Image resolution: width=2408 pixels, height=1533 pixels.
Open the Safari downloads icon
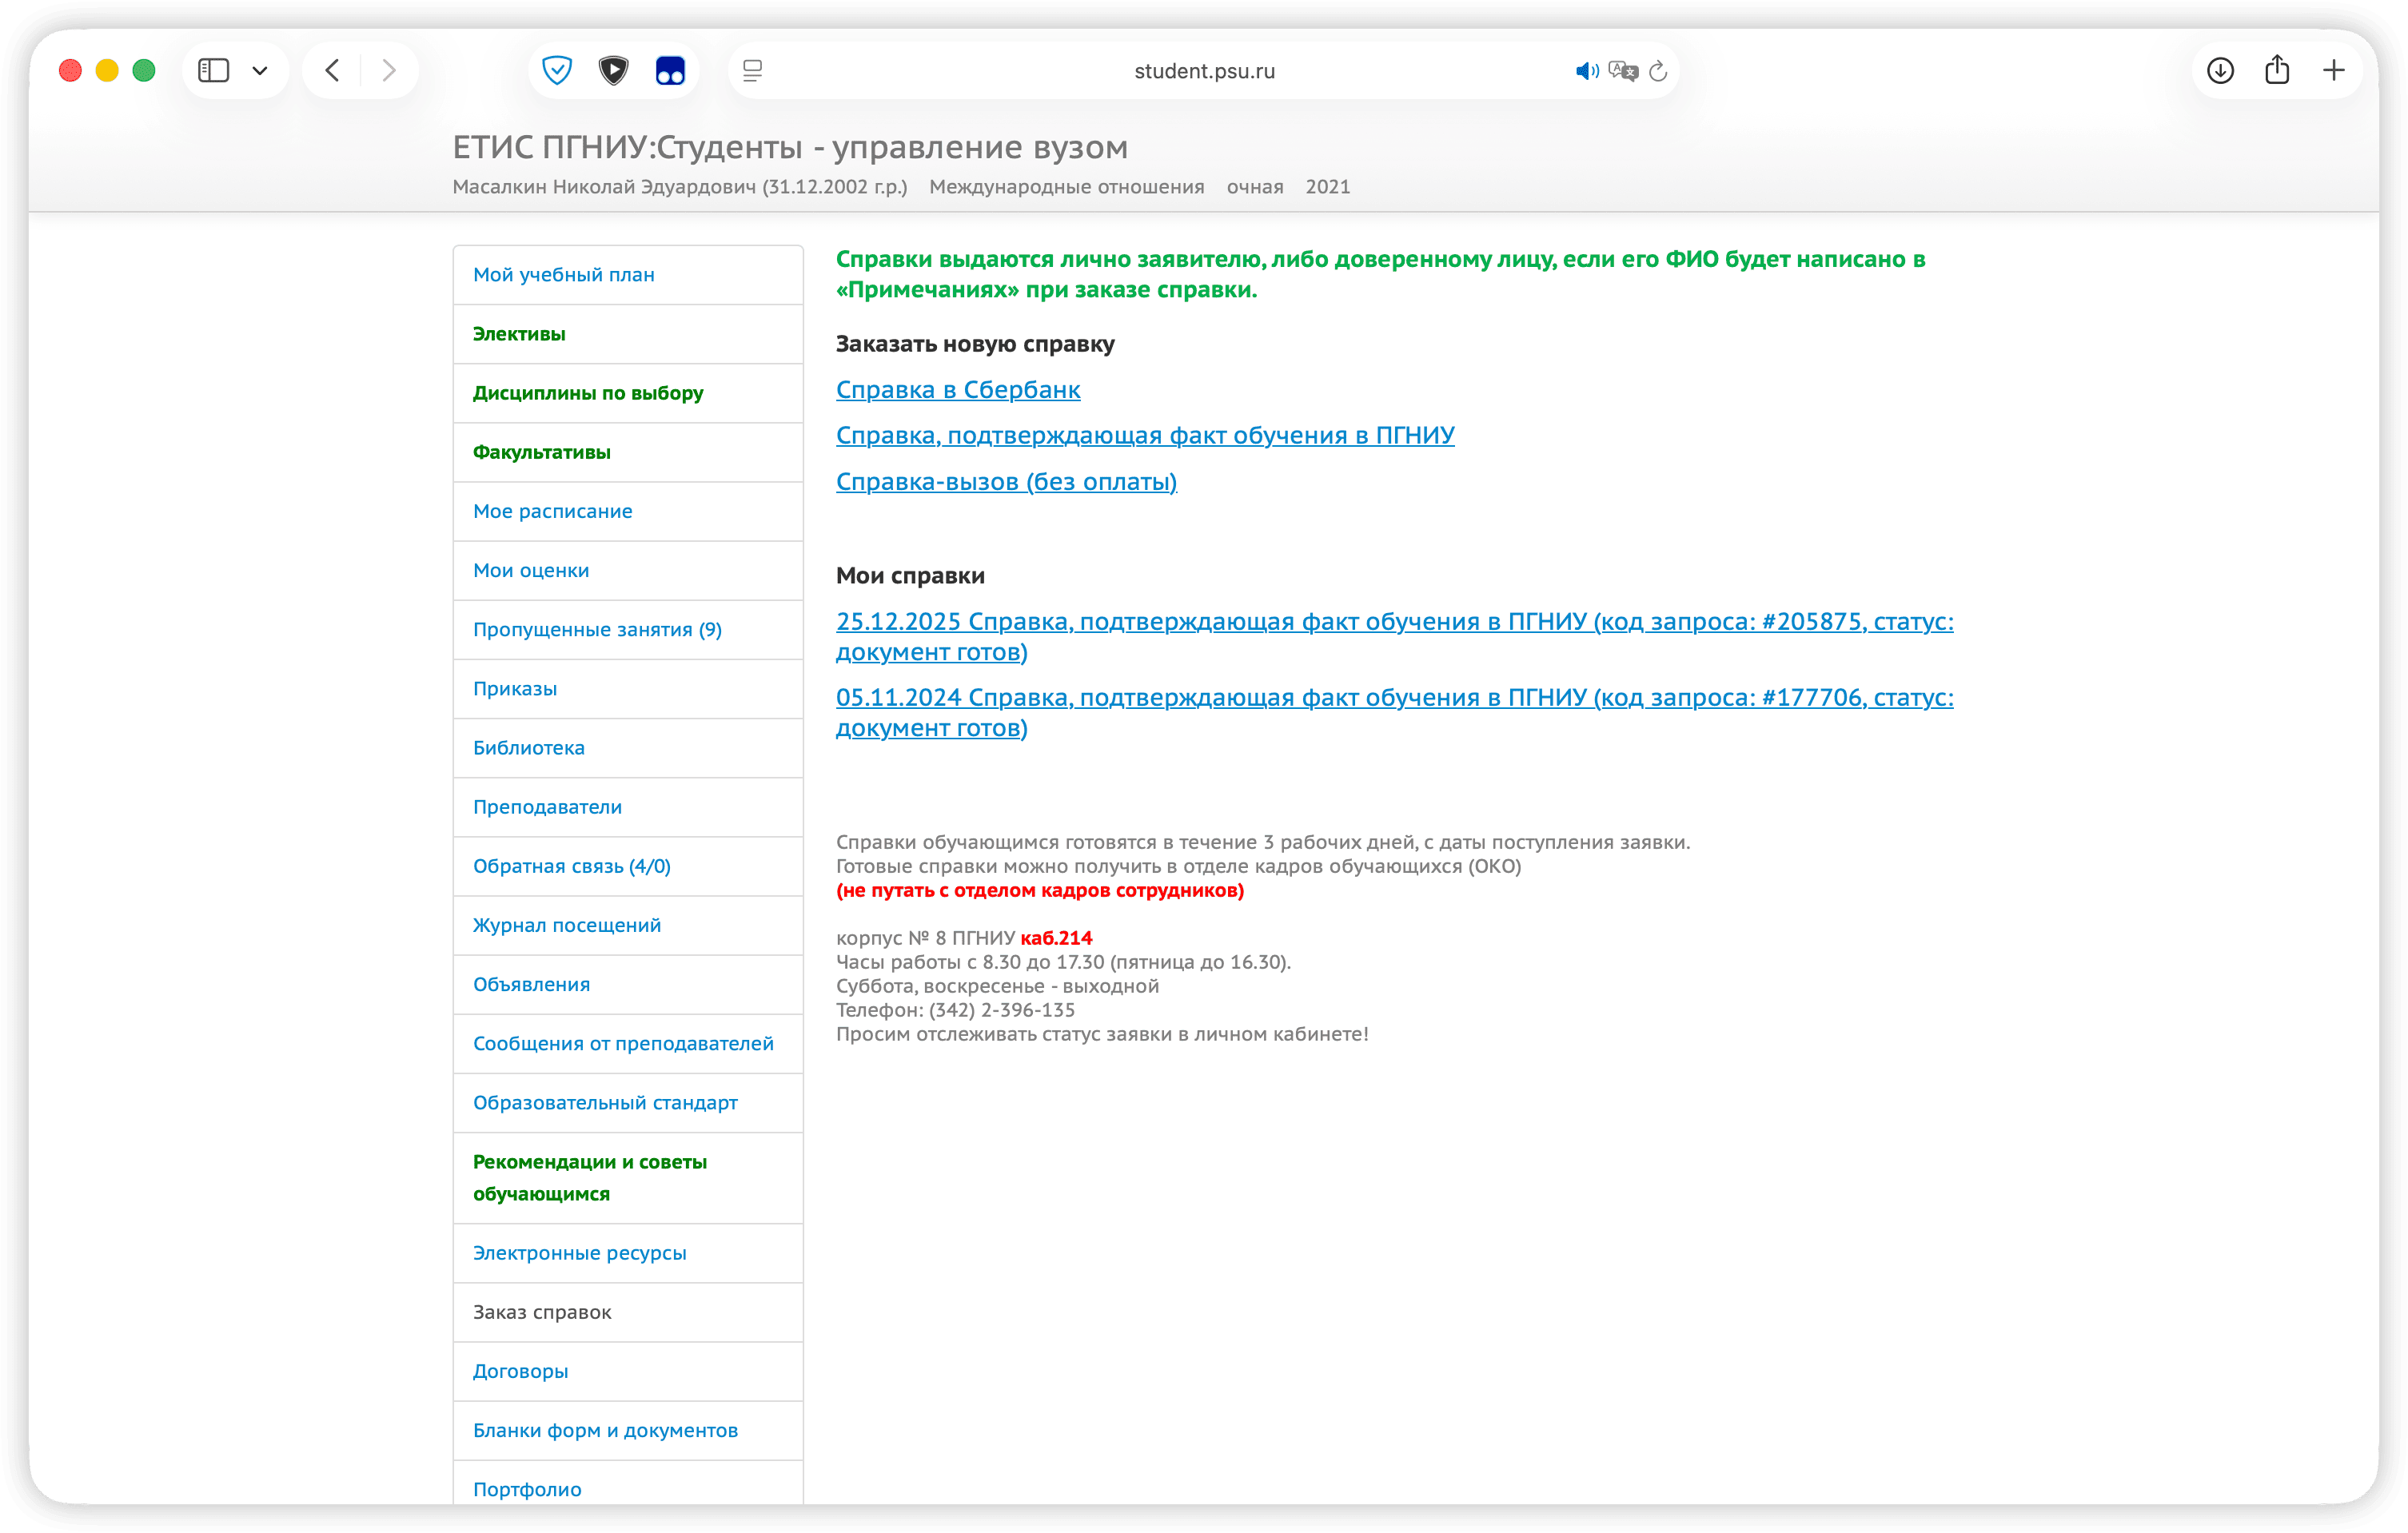pos(2220,70)
